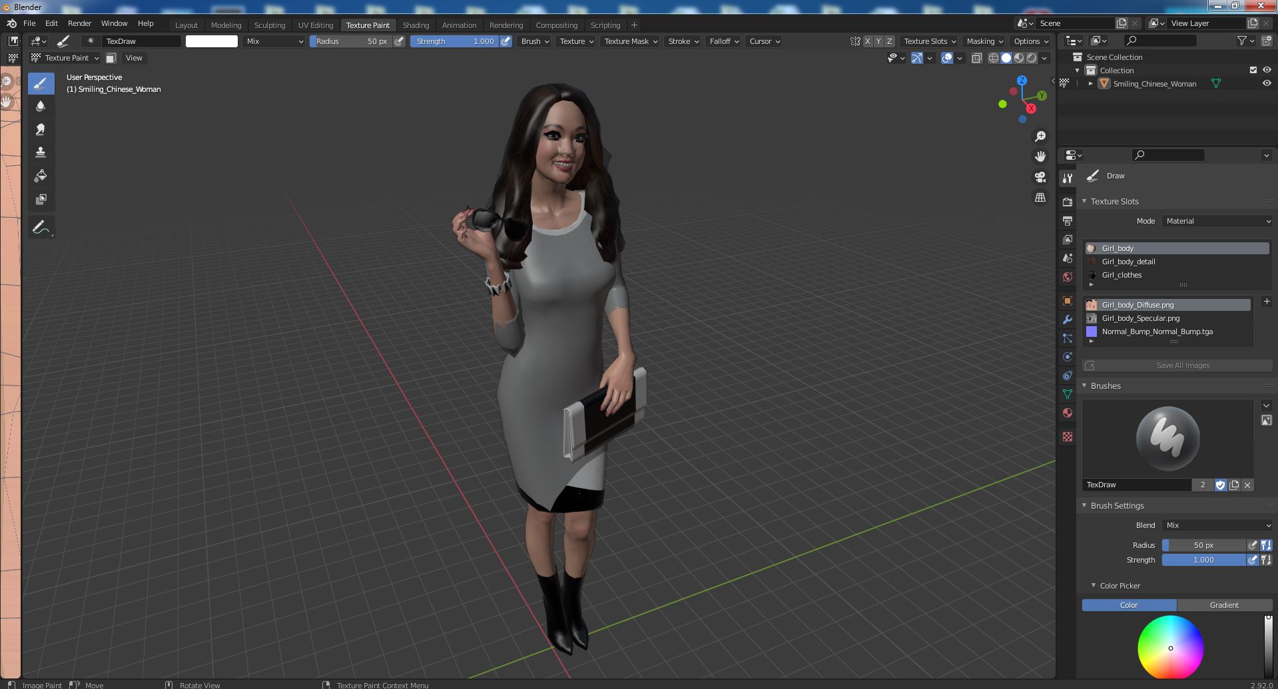Switch perspective/orthographic grid gizmo
The height and width of the screenshot is (689, 1278).
[1040, 198]
